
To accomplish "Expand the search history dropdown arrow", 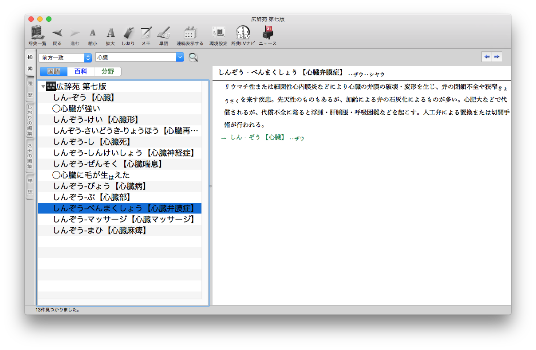I will click(x=180, y=58).
